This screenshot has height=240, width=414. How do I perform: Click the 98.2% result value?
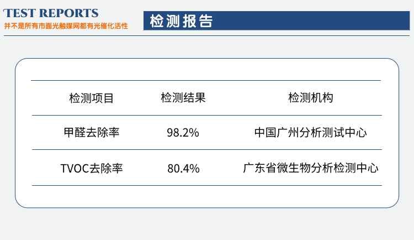pyautogui.click(x=183, y=133)
